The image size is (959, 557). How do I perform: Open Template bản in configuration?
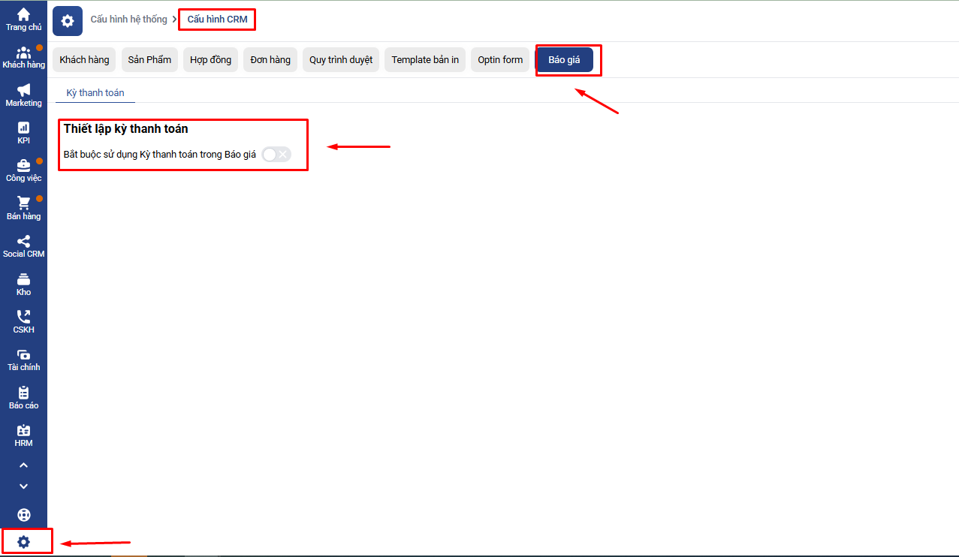click(x=424, y=60)
